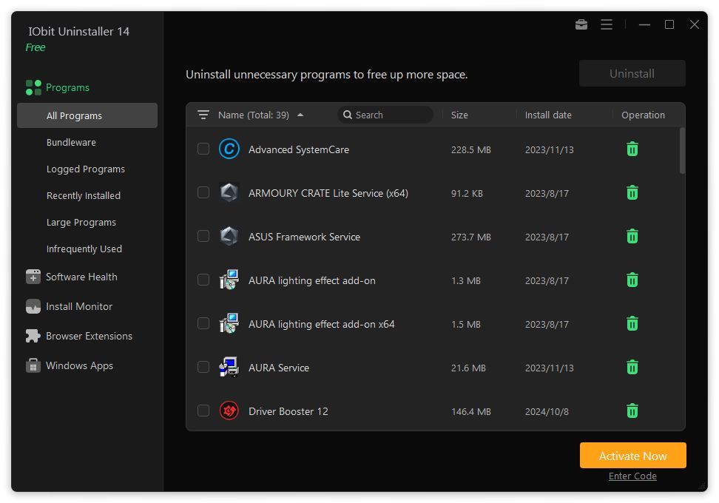The height and width of the screenshot is (503, 719).
Task: Delete ASUS Framework Service via trash icon
Action: tap(632, 237)
